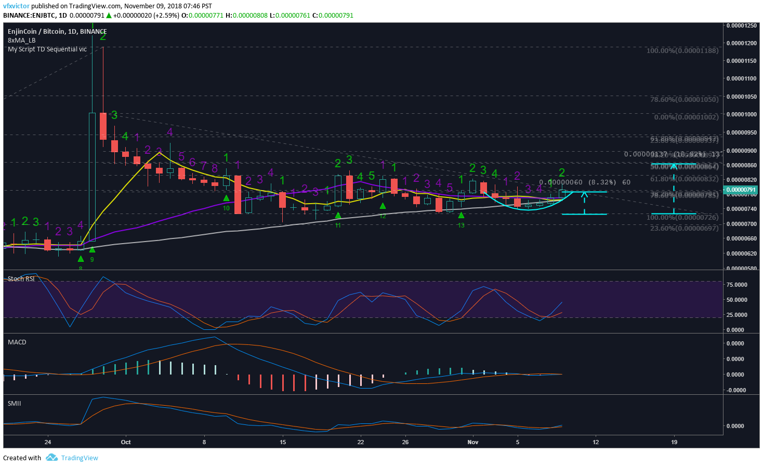This screenshot has width=763, height=467.
Task: Click the Fib label 61.80%(0.00000832)
Action: coord(685,179)
